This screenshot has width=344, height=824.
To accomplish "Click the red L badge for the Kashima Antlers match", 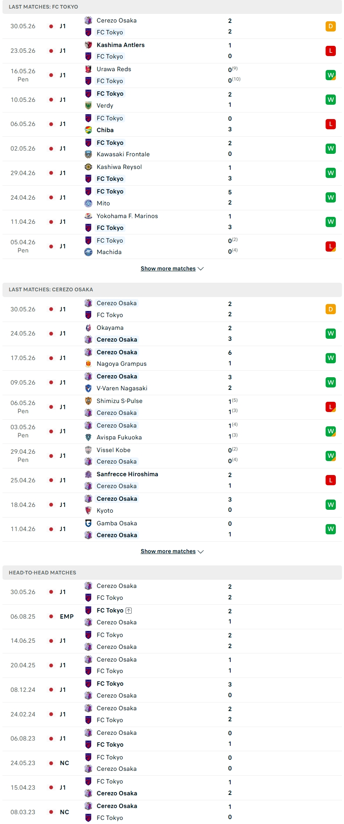I will coord(331,51).
